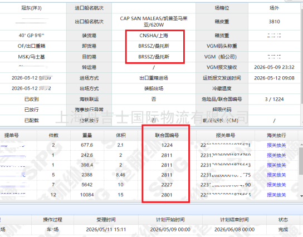303x237 pixels.
Task: Click the 冷藏温度 label cell
Action: click(222, 88)
